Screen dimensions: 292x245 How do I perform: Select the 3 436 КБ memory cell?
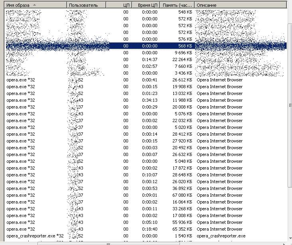coord(183,73)
